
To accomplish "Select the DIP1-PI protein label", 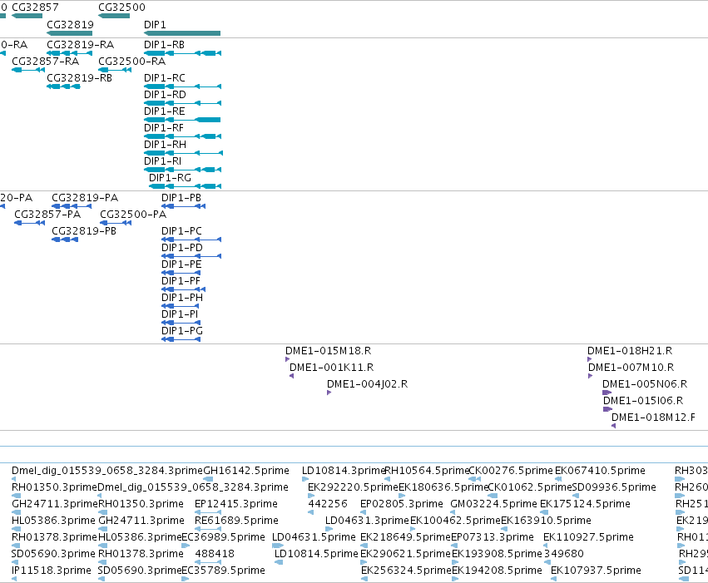I will [180, 314].
